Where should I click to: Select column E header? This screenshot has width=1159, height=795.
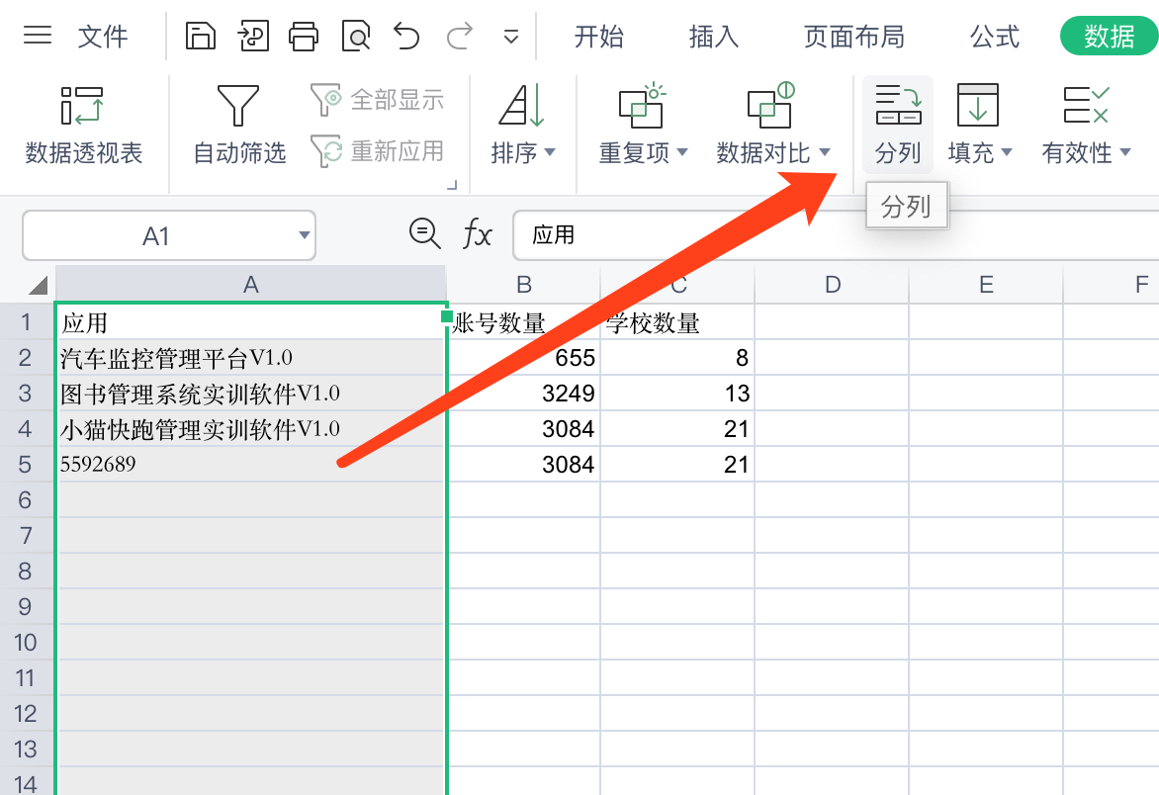coord(986,285)
